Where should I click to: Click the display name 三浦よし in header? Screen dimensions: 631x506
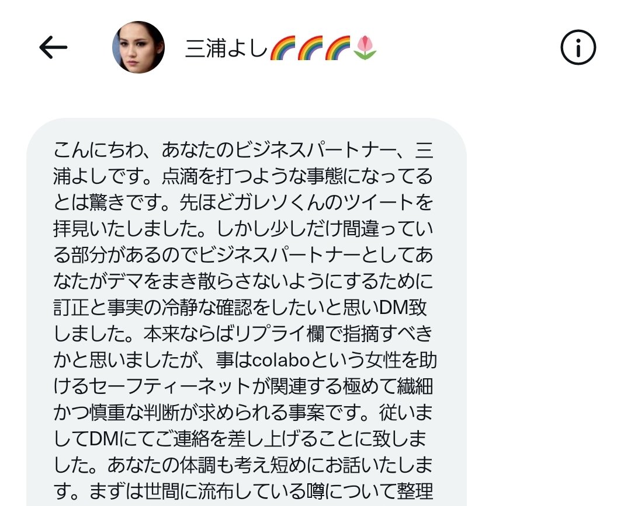pyautogui.click(x=226, y=48)
